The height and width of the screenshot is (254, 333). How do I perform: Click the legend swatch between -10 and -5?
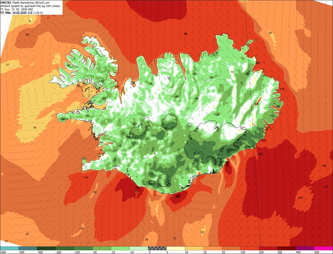[x=139, y=248]
